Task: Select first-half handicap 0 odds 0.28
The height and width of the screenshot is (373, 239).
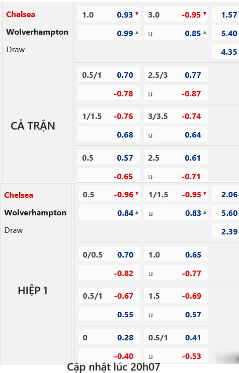Action: (x=125, y=337)
